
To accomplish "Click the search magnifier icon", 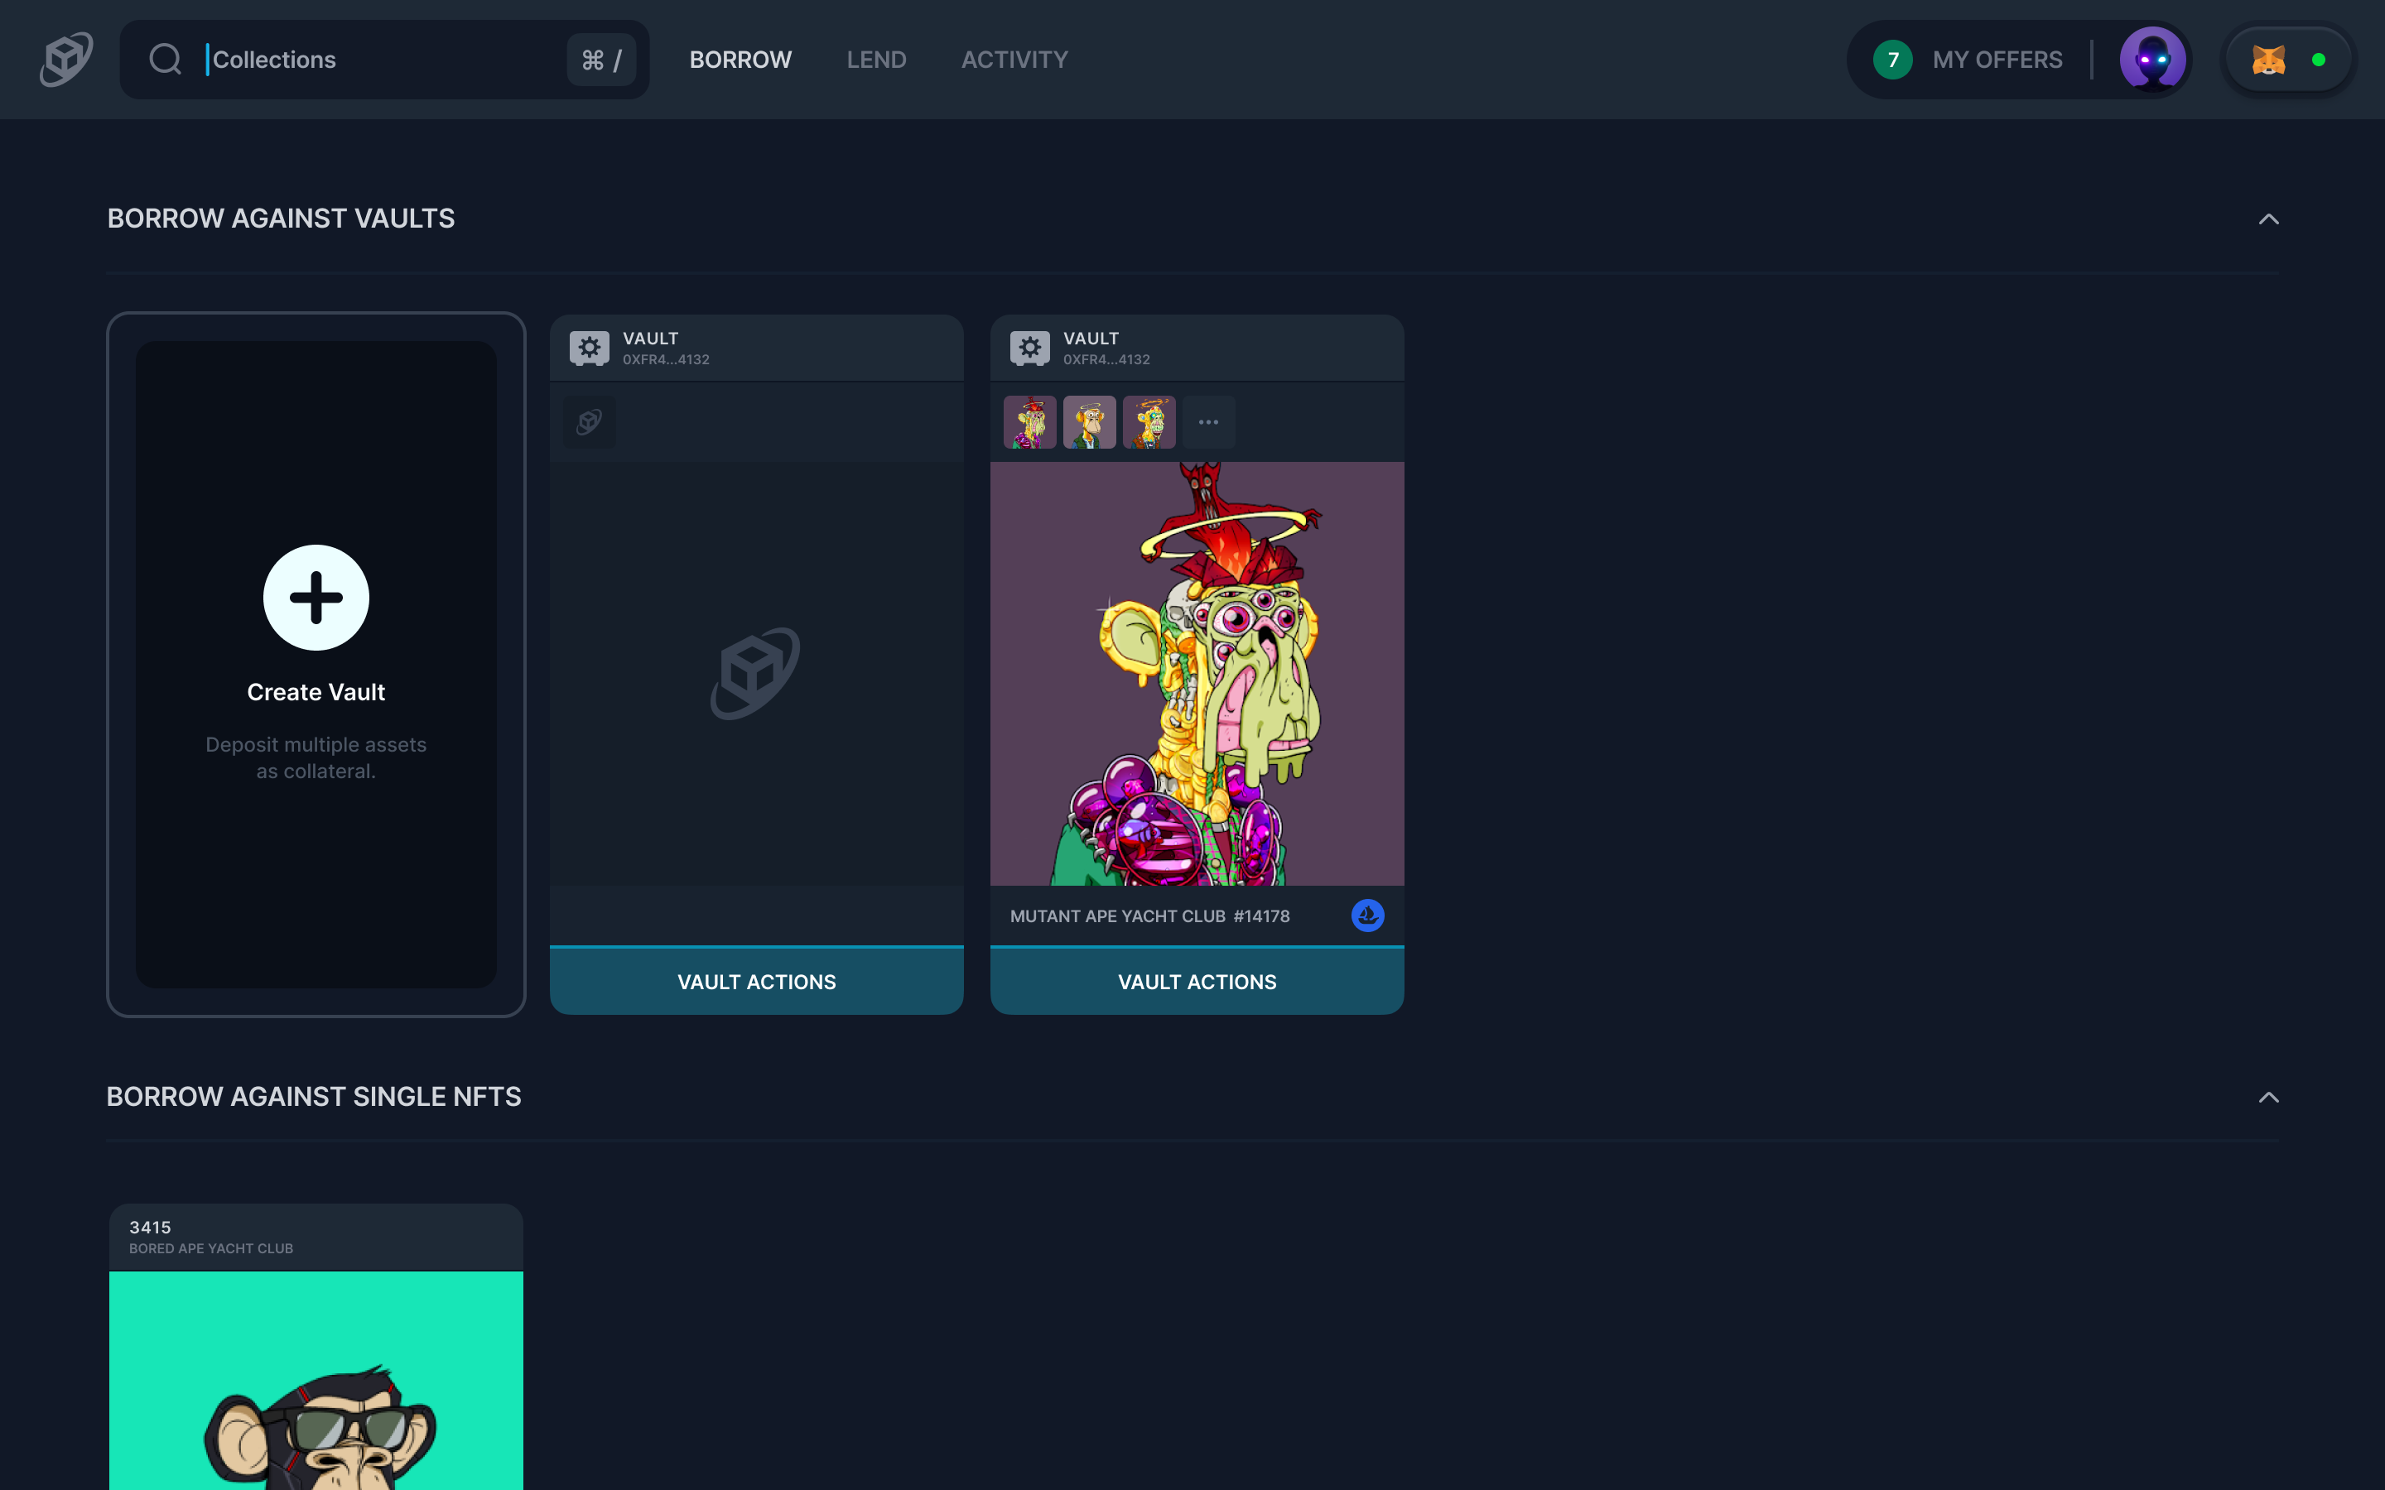I will click(x=165, y=59).
